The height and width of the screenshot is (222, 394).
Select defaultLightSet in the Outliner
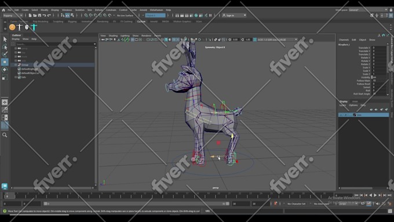[30, 69]
